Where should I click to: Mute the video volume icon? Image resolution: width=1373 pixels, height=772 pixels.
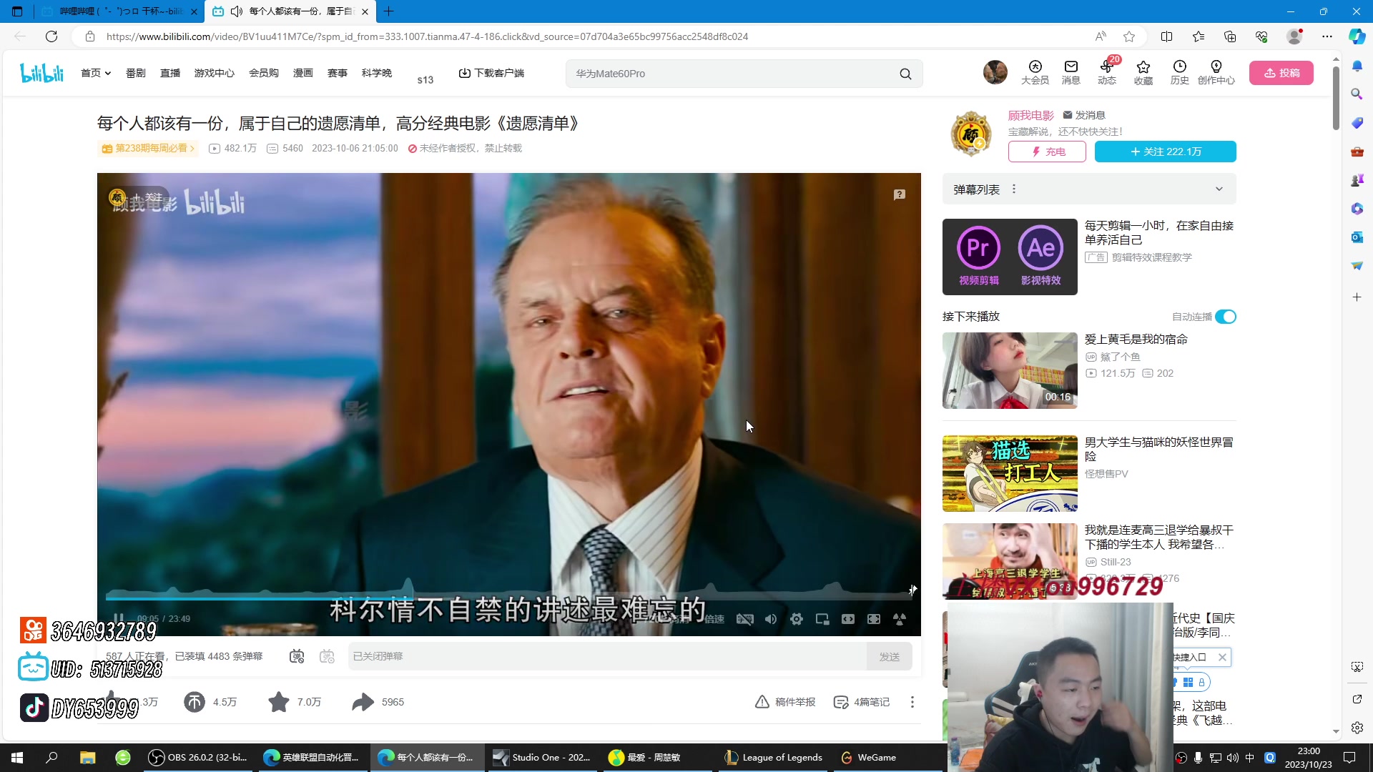tap(770, 619)
